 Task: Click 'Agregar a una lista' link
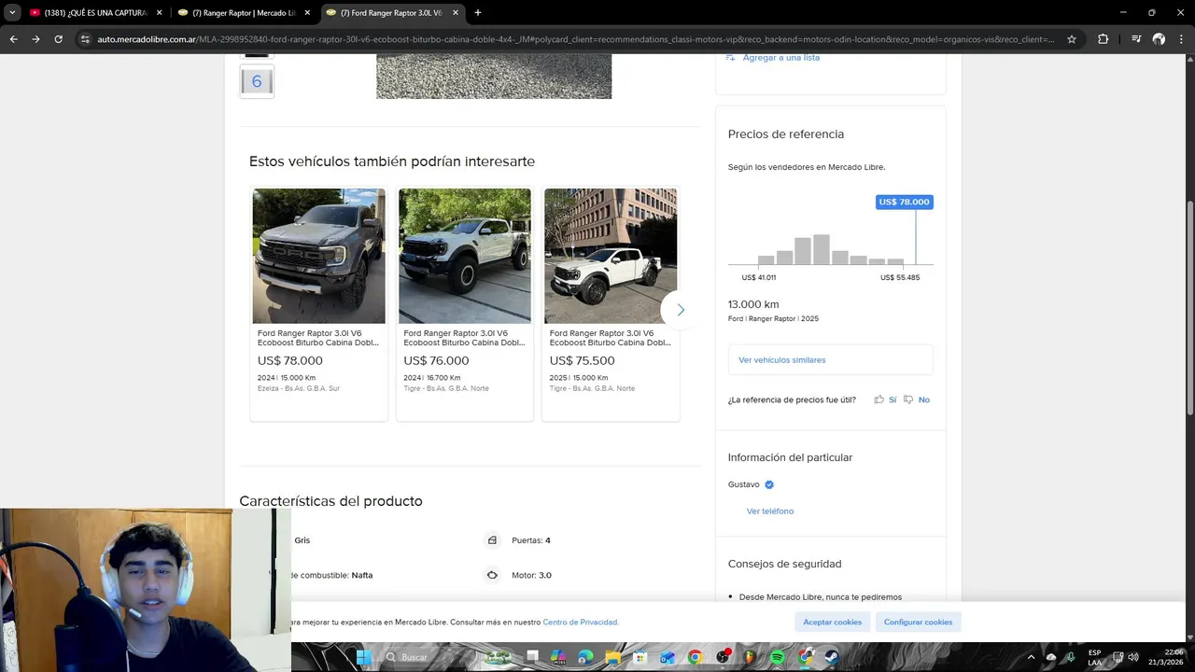coord(780,58)
